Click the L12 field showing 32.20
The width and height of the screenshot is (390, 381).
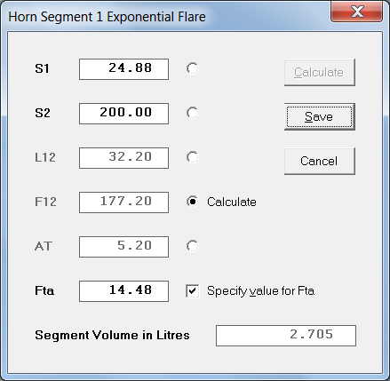(x=123, y=158)
